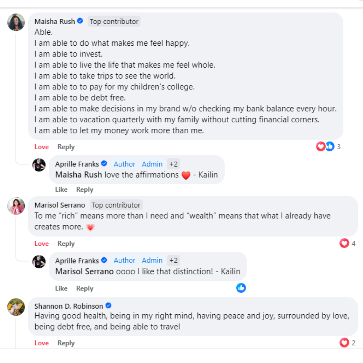Toggle Love on Marisol Serrano's comment
This screenshot has height=363, width=363.
41,244
